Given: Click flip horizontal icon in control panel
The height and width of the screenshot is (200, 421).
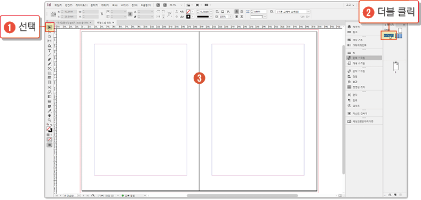Looking at the screenshot, I should pyautogui.click(x=158, y=17).
